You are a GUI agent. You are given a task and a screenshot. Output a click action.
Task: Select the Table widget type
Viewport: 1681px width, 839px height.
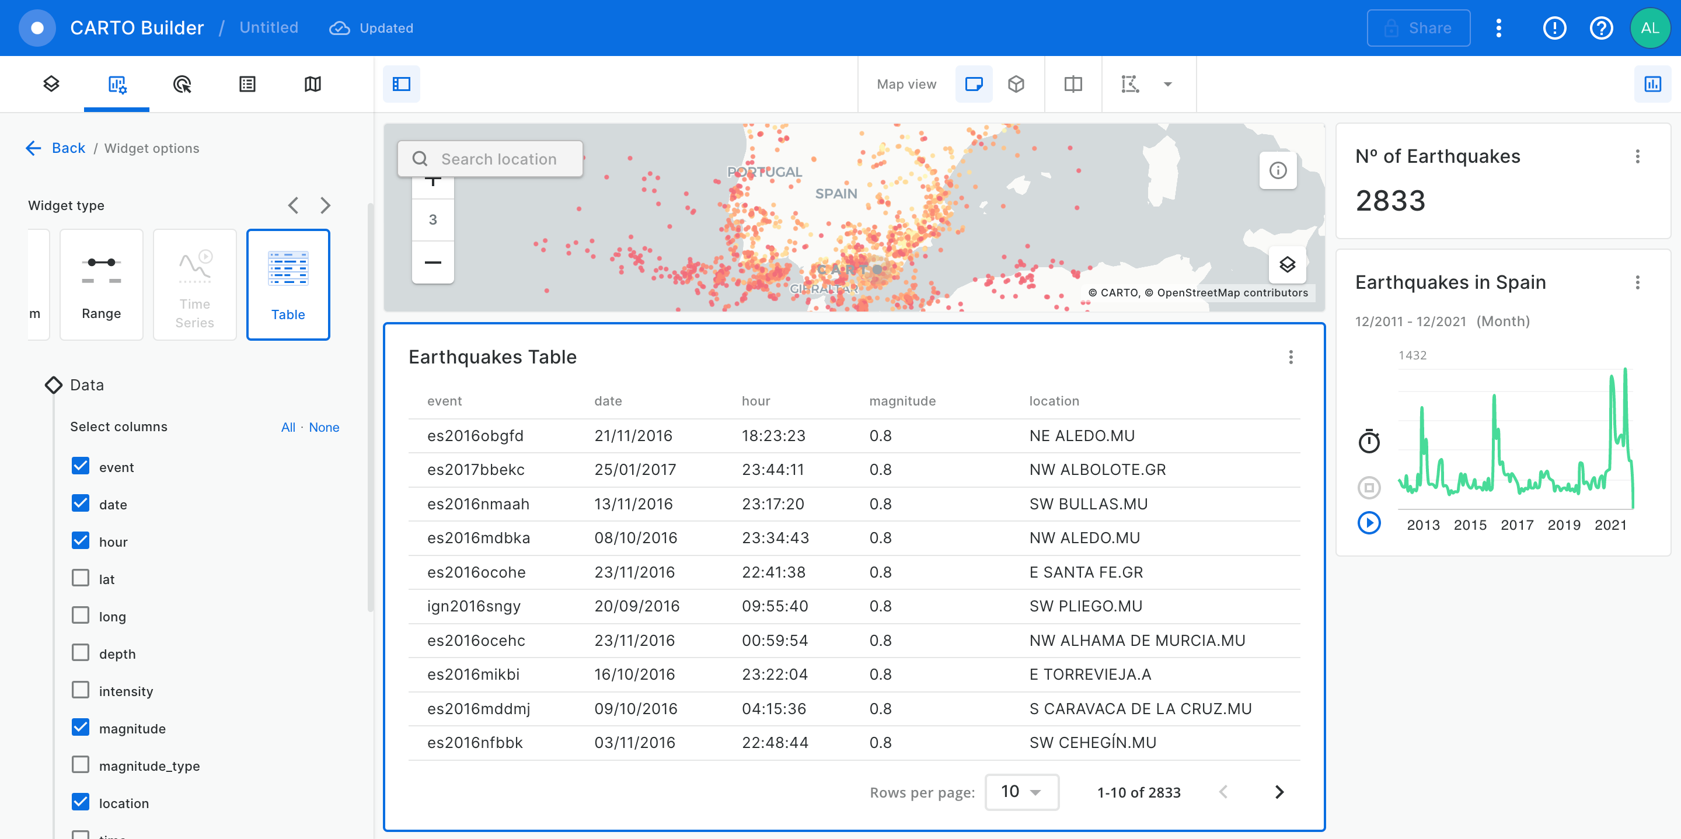[x=288, y=285]
